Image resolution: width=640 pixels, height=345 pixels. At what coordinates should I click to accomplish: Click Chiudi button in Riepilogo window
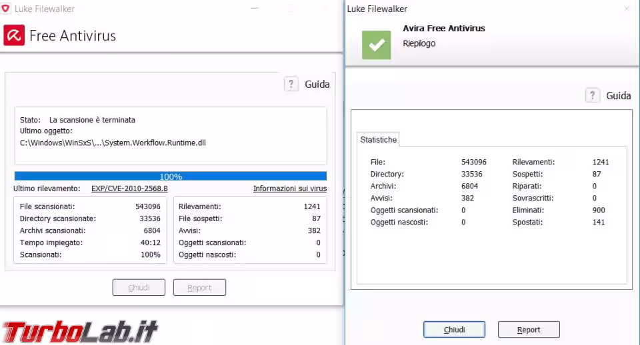point(454,330)
